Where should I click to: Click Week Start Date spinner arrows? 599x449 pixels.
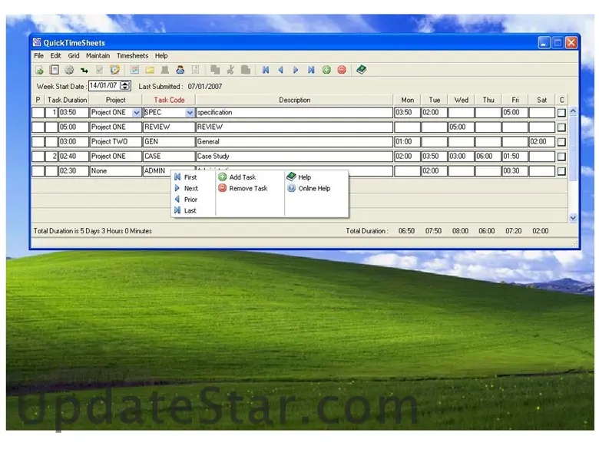point(125,86)
